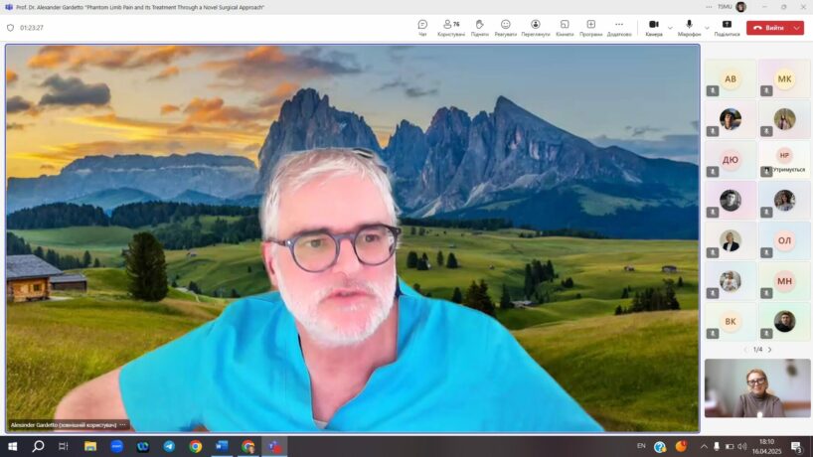813x457 pixels.
Task: Show the participants list with 76 users
Action: tap(450, 27)
